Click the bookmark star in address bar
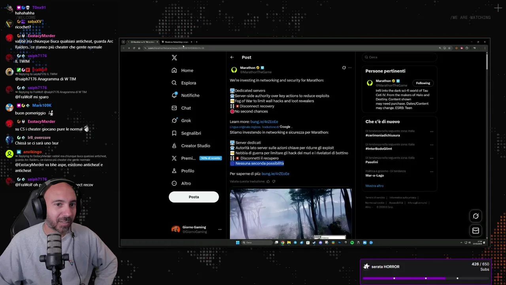 449,48
